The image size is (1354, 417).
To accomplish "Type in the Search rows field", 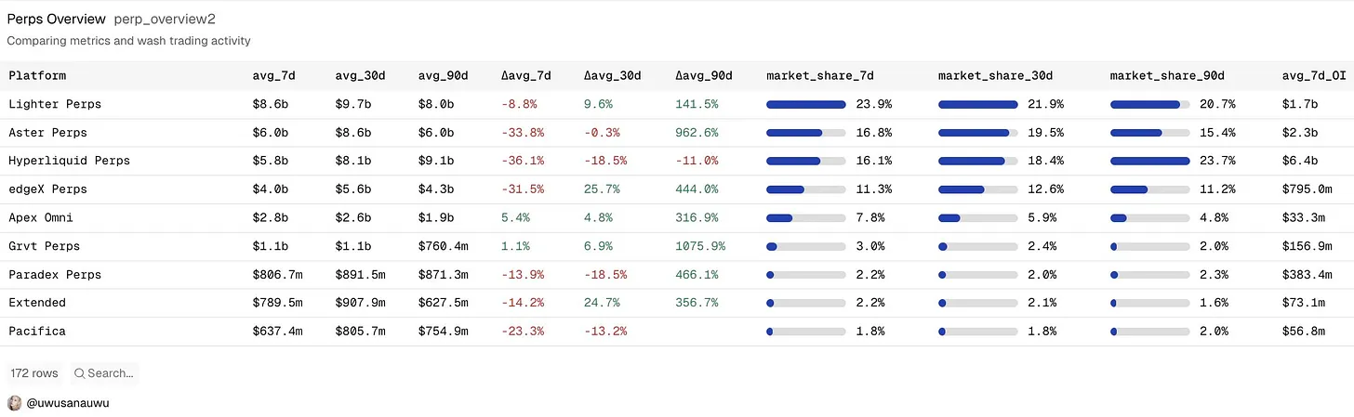I will tap(111, 373).
